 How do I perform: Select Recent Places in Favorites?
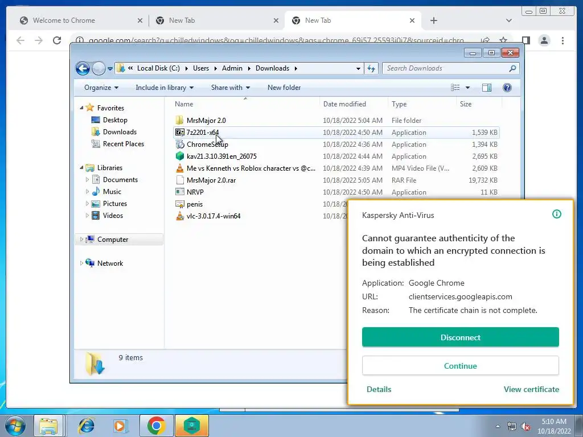point(123,144)
